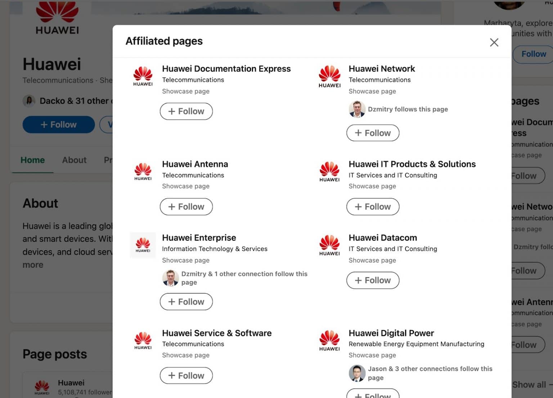Click the Huawei Digital Power logo
Screen dimensions: 553x398
[x=329, y=341]
